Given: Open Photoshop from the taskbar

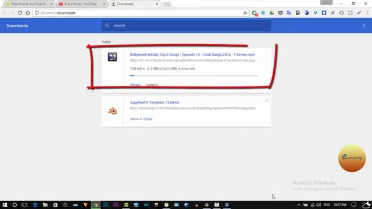Looking at the screenshot, I should pos(106,205).
